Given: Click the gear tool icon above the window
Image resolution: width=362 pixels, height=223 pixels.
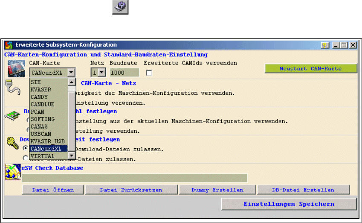Looking at the screenshot, I should [x=120, y=7].
